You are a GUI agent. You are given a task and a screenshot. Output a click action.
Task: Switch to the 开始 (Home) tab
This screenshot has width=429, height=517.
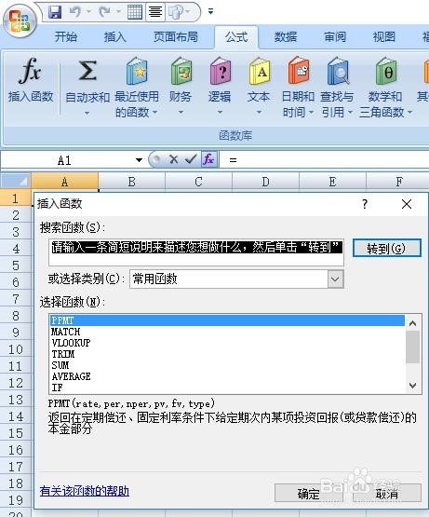[x=66, y=36]
